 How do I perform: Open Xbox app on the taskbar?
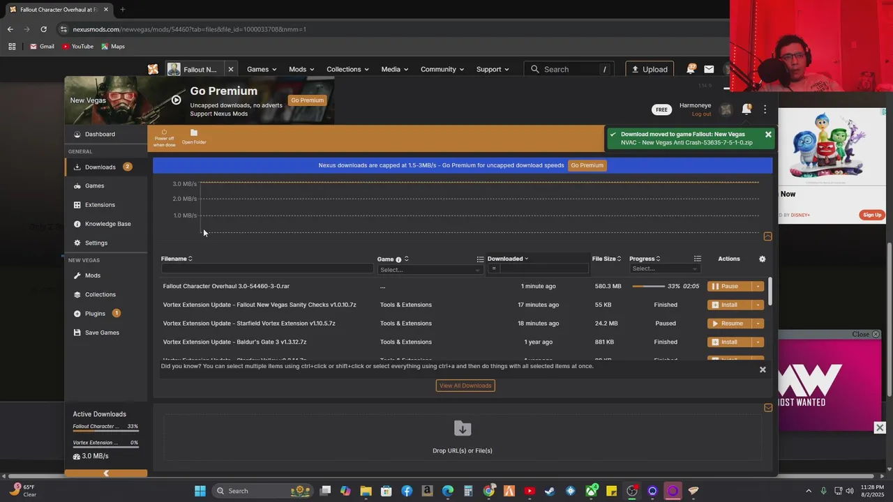click(x=591, y=491)
